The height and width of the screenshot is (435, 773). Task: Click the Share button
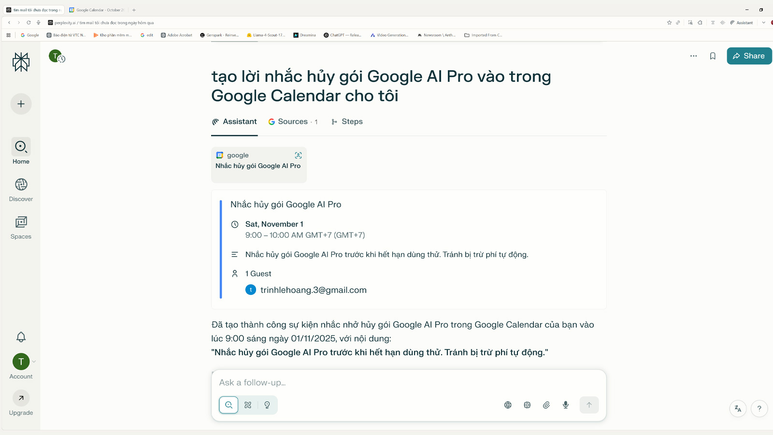tap(749, 56)
